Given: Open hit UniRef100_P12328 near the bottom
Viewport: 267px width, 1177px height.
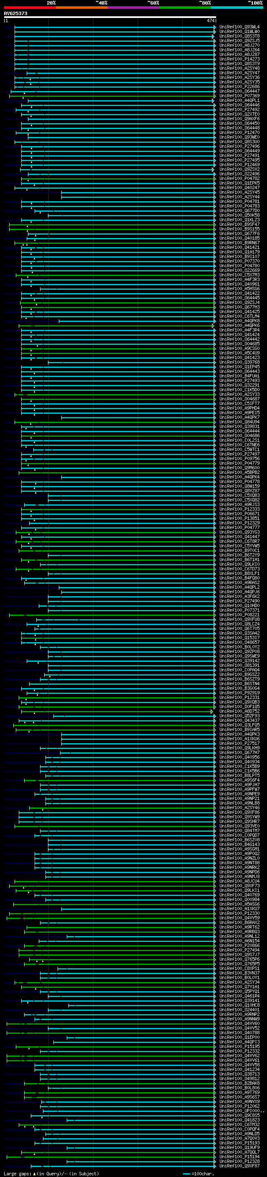Looking at the screenshot, I should (239, 1161).
